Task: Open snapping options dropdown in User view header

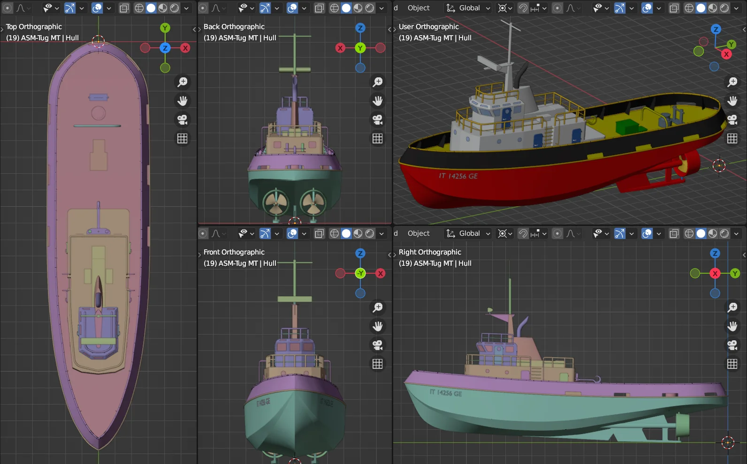Action: (539, 8)
